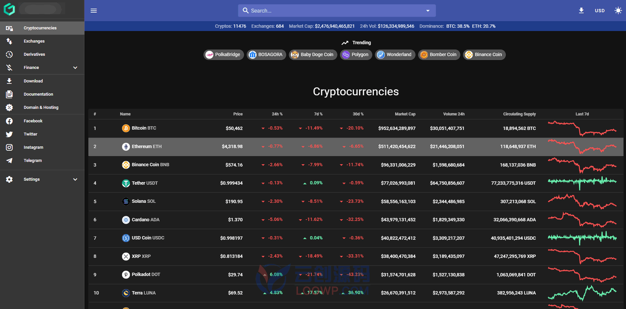
Task: Open Download in the sidebar
Action: pos(42,81)
